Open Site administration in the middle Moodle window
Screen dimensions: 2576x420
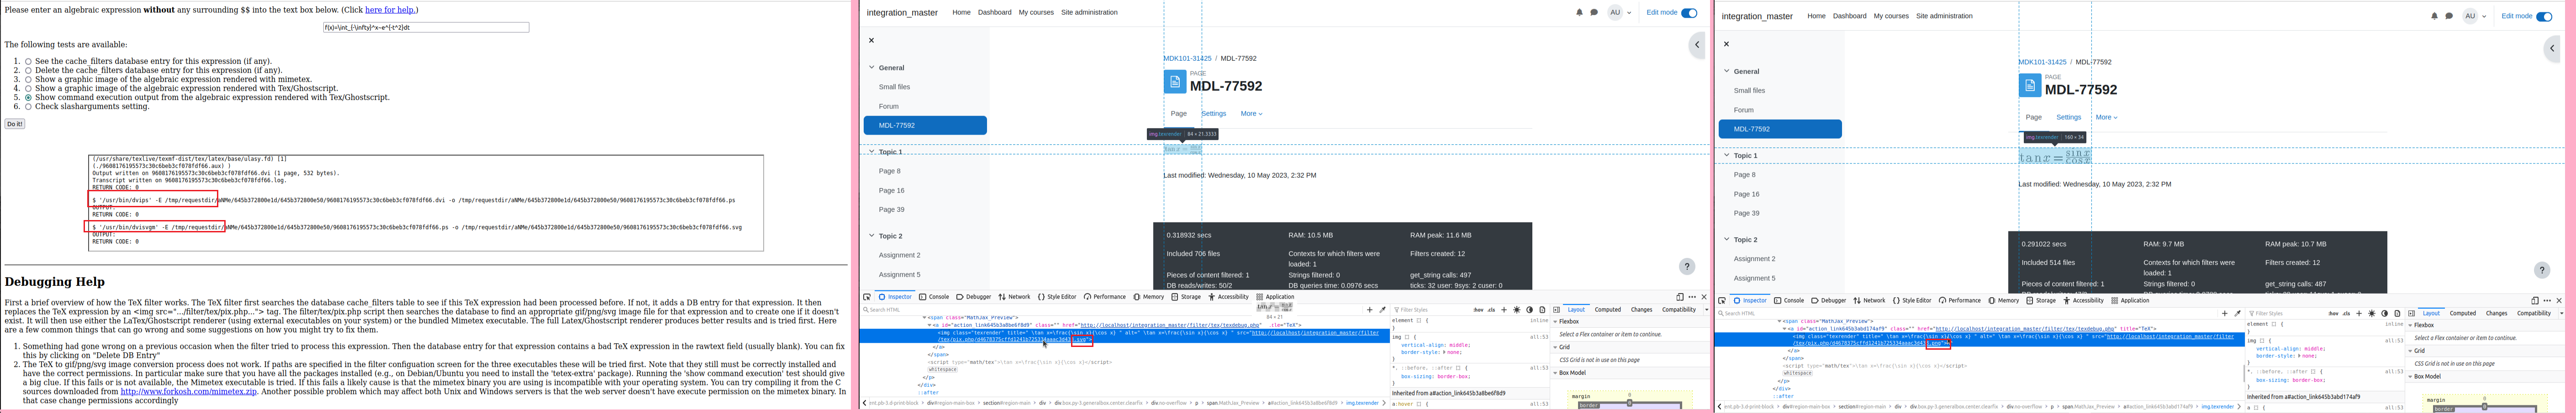click(x=1089, y=13)
